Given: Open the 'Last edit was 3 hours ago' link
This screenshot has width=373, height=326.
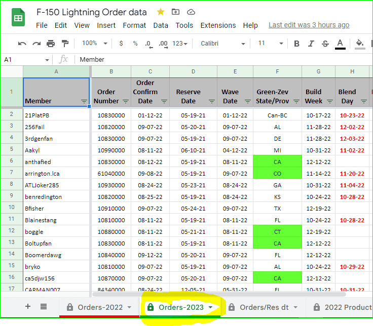Looking at the screenshot, I should pyautogui.click(x=309, y=25).
